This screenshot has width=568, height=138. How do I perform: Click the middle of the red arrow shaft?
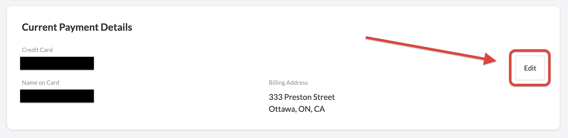click(427, 48)
